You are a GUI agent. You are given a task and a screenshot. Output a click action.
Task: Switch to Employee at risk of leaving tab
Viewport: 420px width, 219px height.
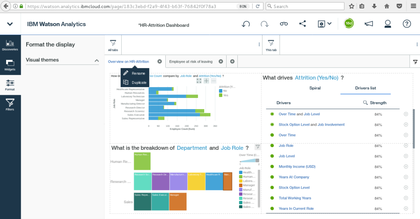click(191, 61)
